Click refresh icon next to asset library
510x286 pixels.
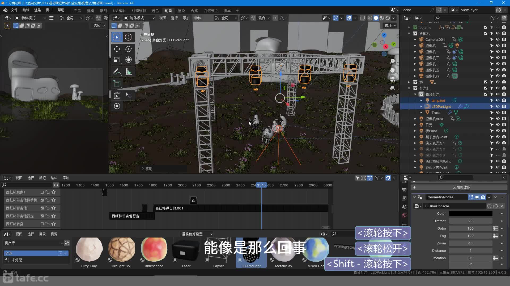pyautogui.click(x=67, y=243)
